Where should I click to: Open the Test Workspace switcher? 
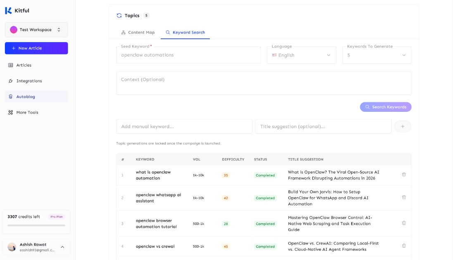tap(36, 30)
